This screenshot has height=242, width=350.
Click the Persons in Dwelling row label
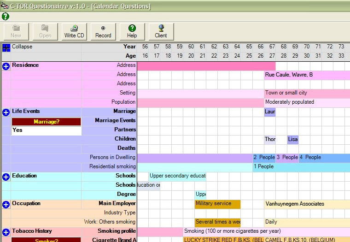[112, 158]
